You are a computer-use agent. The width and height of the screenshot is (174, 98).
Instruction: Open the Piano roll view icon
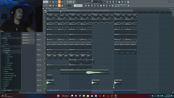(89, 5)
